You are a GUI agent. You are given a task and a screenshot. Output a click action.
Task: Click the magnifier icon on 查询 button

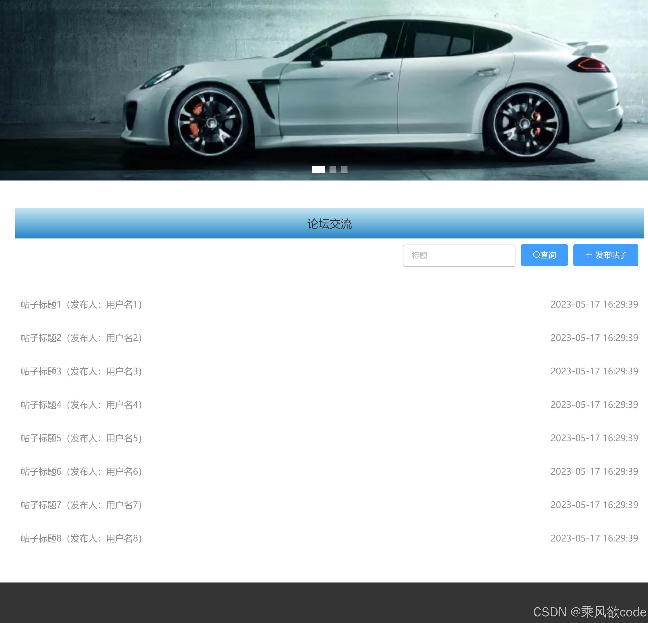[x=536, y=255]
